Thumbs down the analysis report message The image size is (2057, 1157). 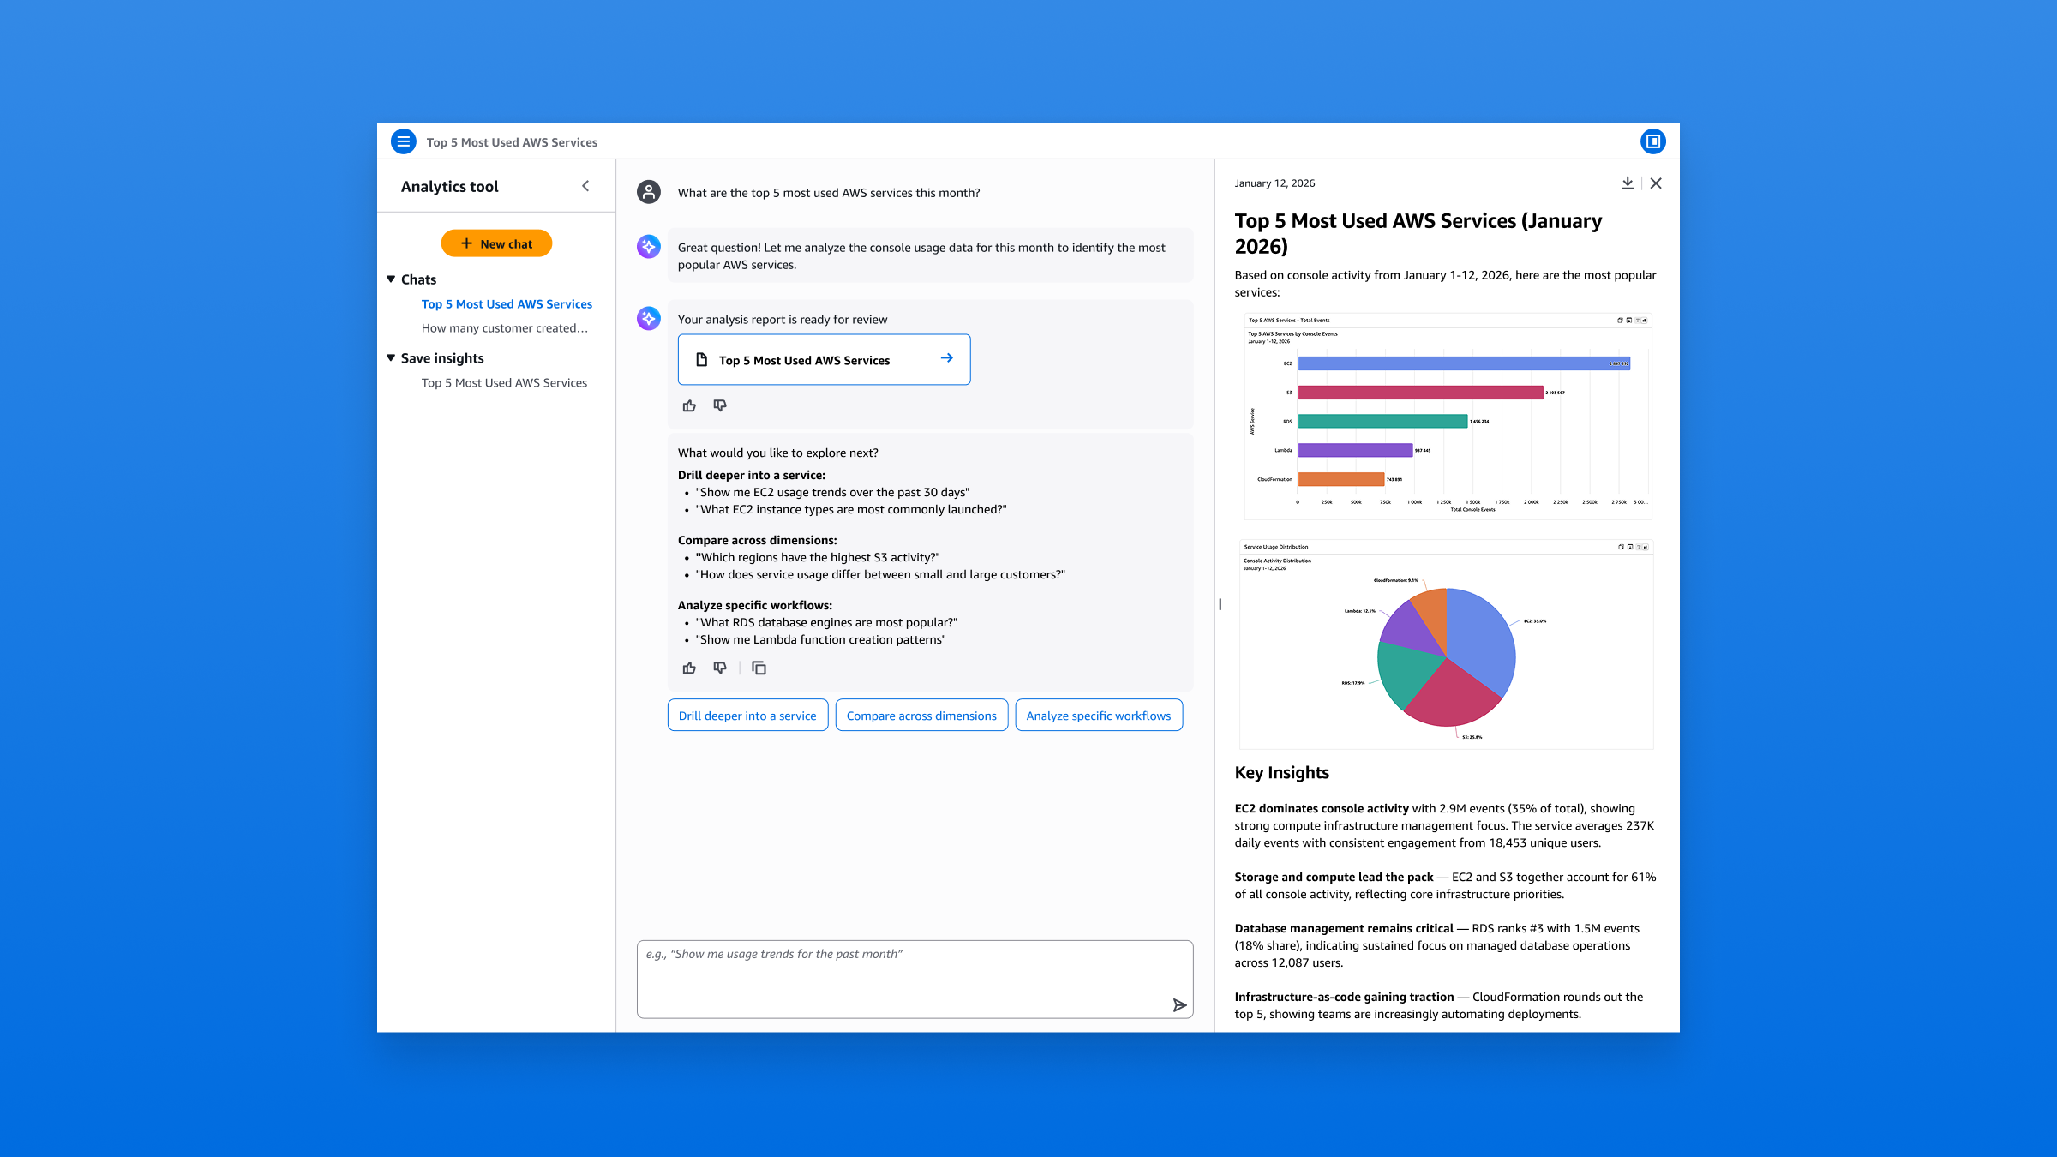click(720, 405)
